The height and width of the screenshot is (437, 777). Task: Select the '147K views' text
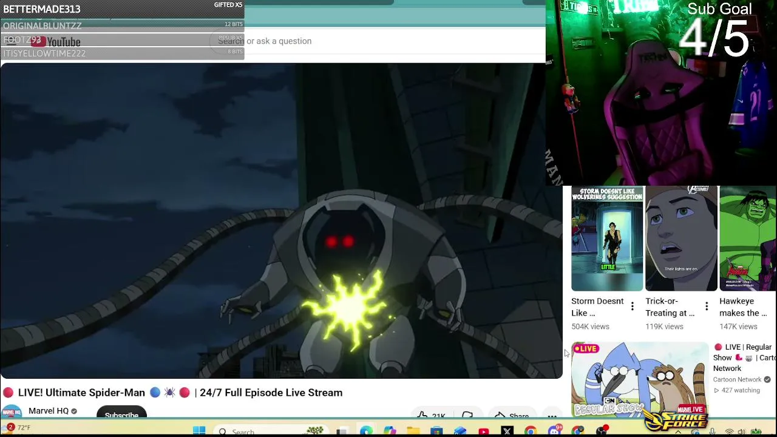tap(738, 327)
